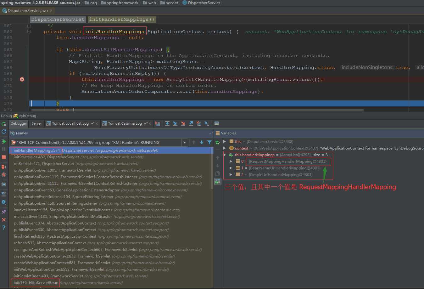The width and height of the screenshot is (424, 289).
Task: Expand element 0 RequestMappingHandlerMapping
Action: point(231,161)
